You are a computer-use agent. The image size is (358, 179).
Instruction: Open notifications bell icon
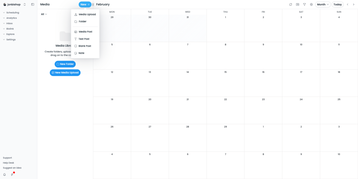(x=4, y=175)
